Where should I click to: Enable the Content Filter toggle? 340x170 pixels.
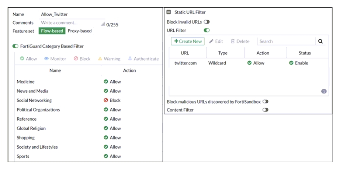(x=266, y=110)
